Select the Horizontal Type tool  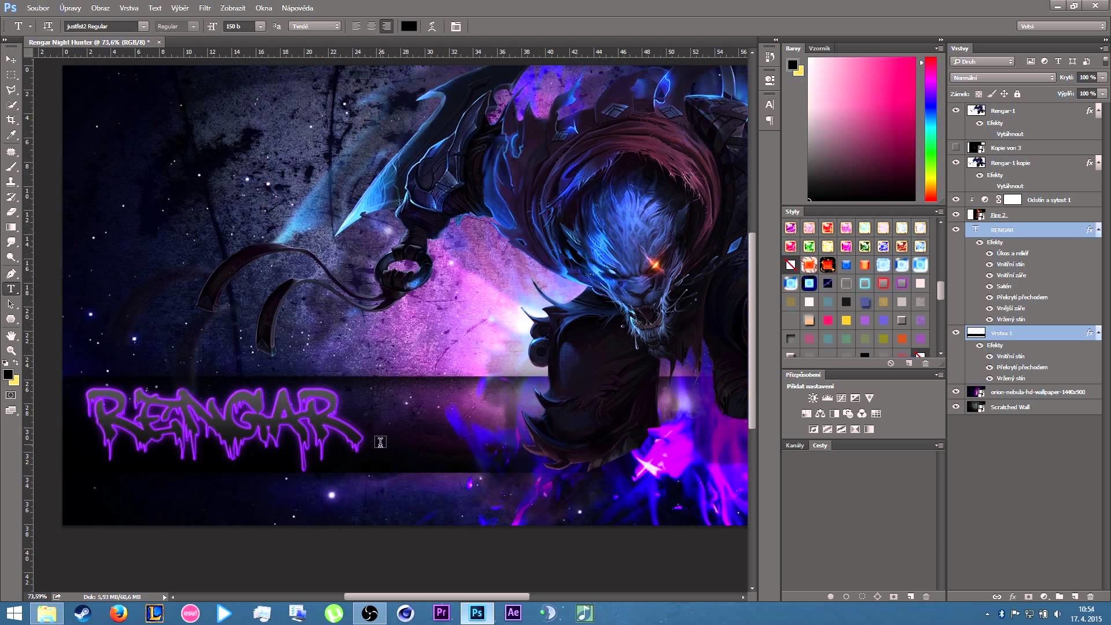tap(11, 289)
